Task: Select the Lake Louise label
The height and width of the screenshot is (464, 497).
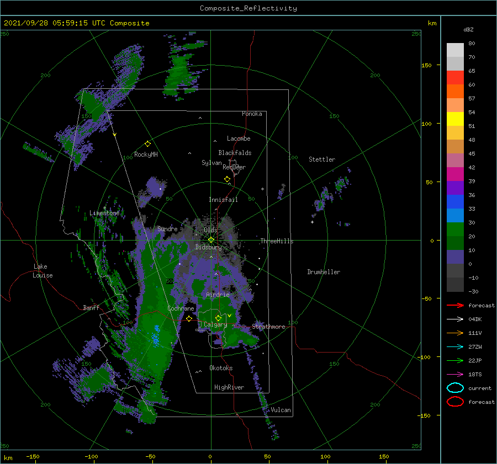Action: click(x=43, y=271)
